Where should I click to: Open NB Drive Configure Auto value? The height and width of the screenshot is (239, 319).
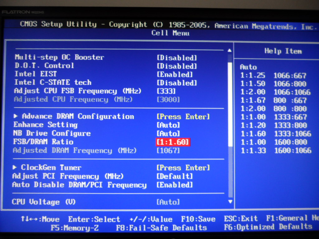[168, 134]
